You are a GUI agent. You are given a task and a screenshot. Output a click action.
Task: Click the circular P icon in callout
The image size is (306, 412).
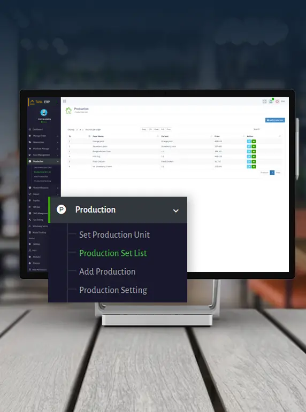pos(62,209)
